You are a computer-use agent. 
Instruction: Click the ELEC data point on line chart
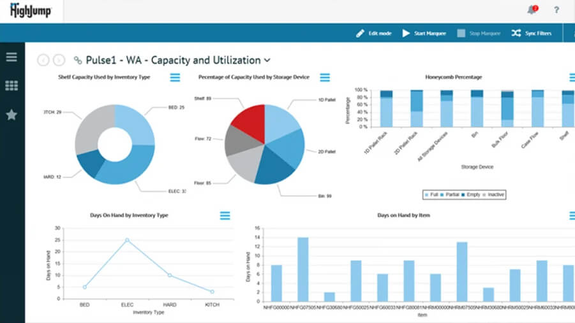coord(127,240)
